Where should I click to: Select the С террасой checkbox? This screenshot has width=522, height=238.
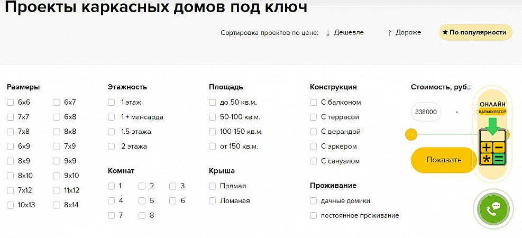(x=313, y=117)
